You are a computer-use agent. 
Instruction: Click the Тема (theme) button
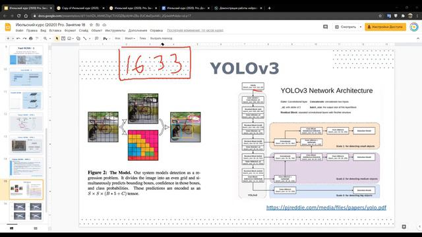(142, 38)
